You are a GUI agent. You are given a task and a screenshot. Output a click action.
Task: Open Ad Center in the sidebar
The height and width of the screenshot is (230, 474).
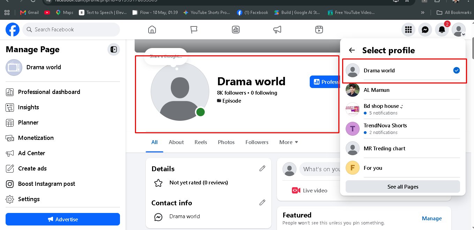click(x=63, y=153)
